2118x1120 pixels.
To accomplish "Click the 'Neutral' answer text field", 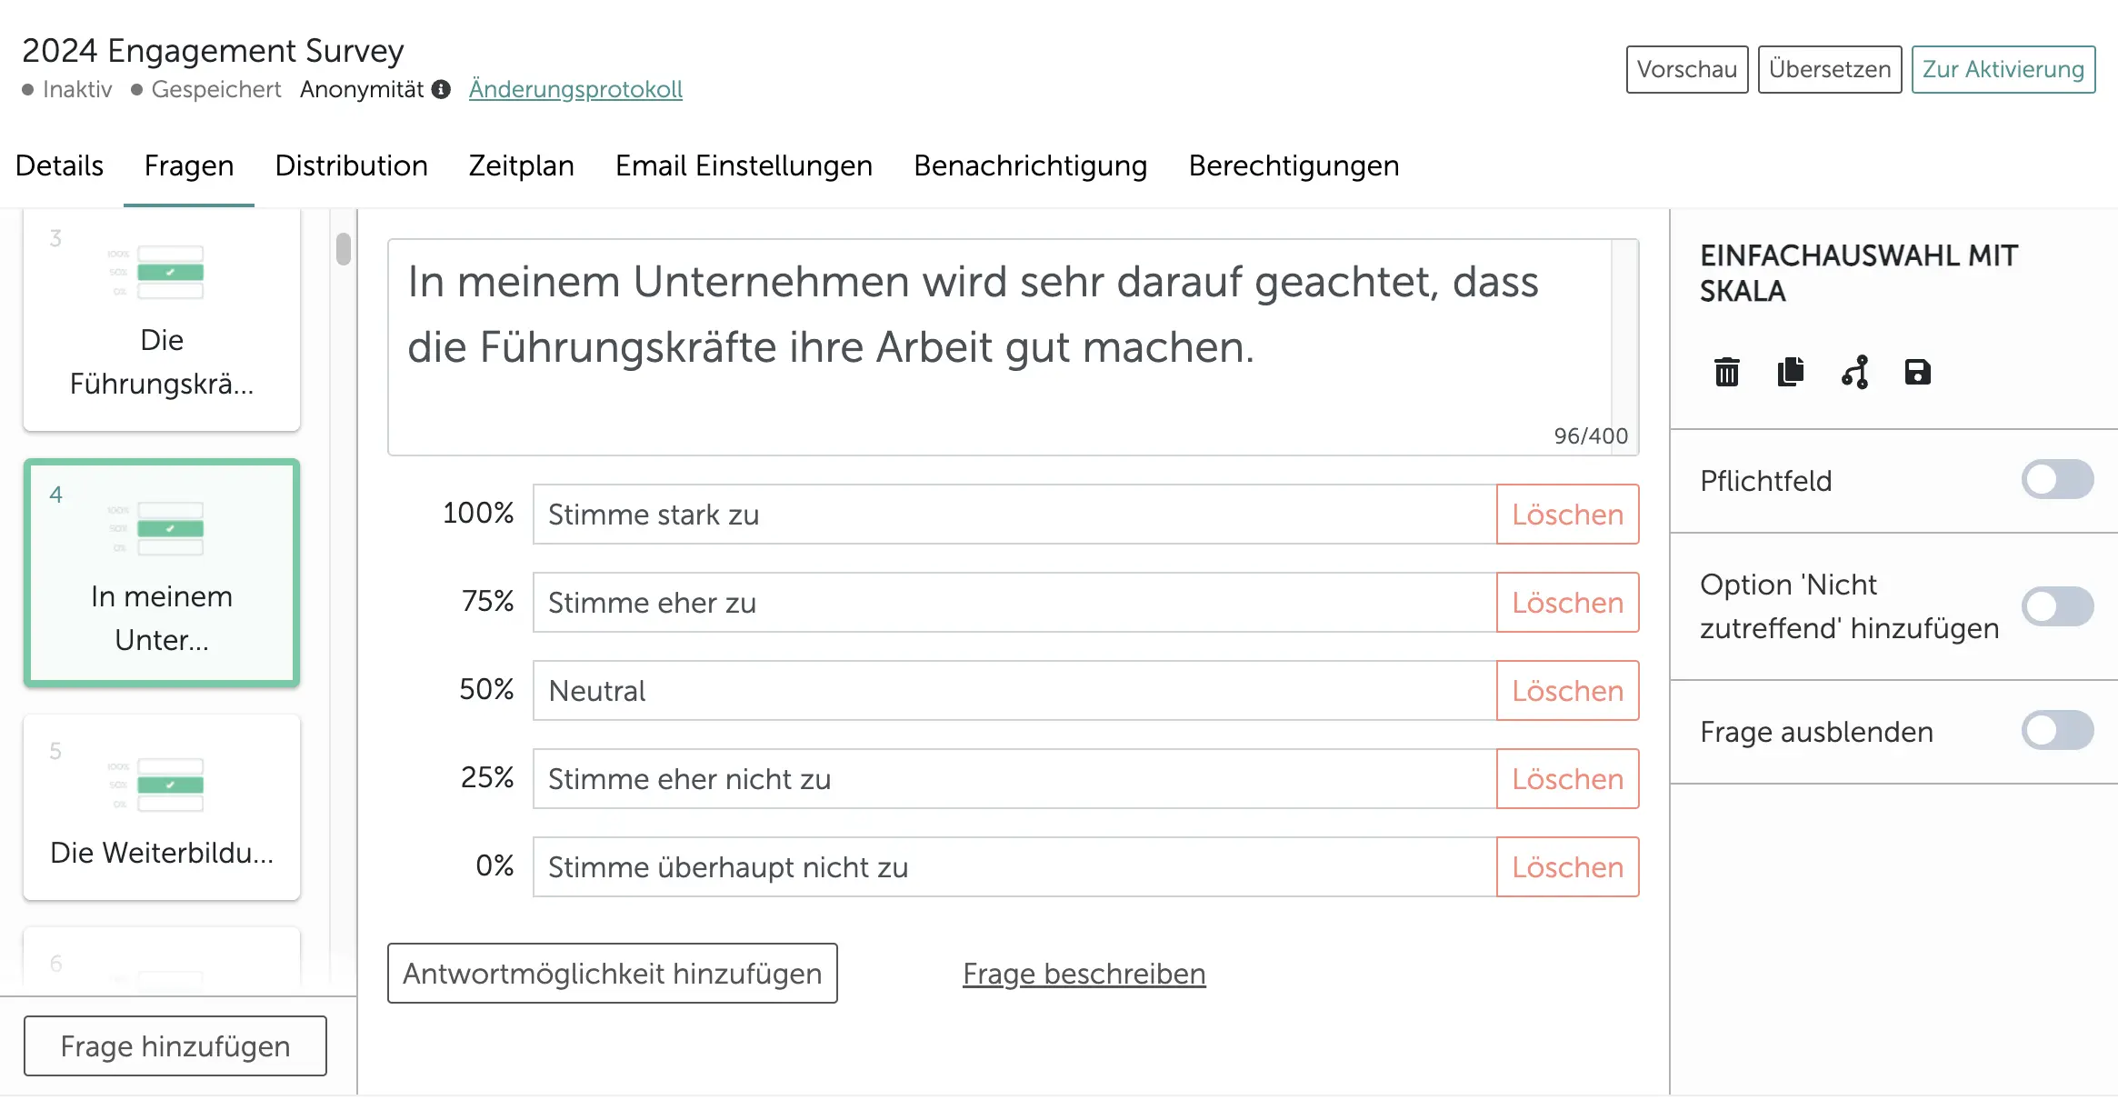I will tap(1014, 691).
